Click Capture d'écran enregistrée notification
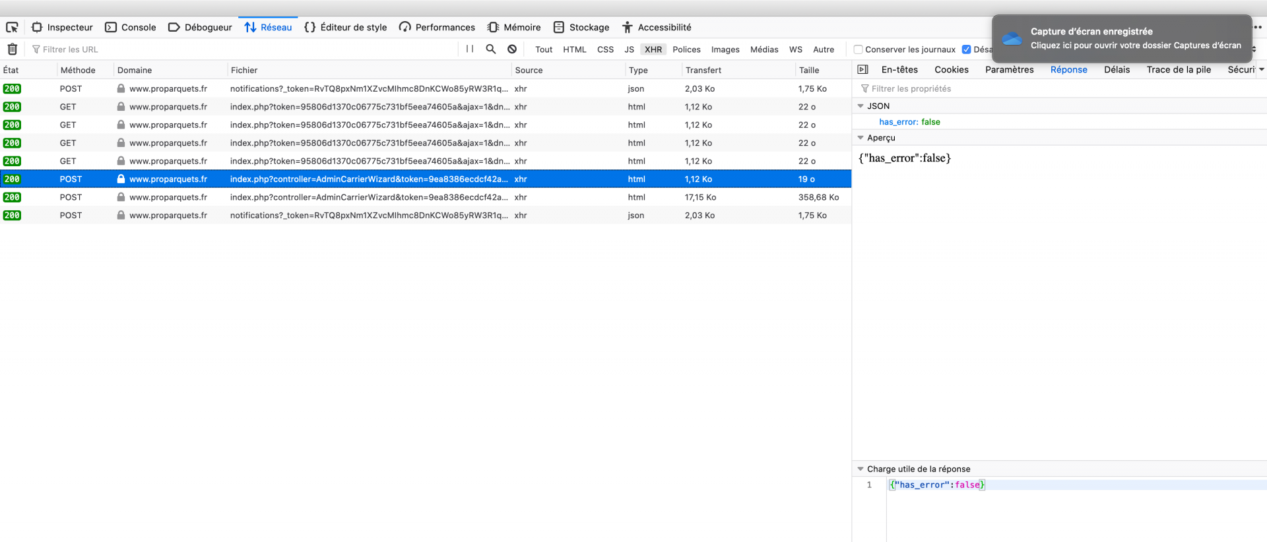Image resolution: width=1267 pixels, height=542 pixels. 1122,38
